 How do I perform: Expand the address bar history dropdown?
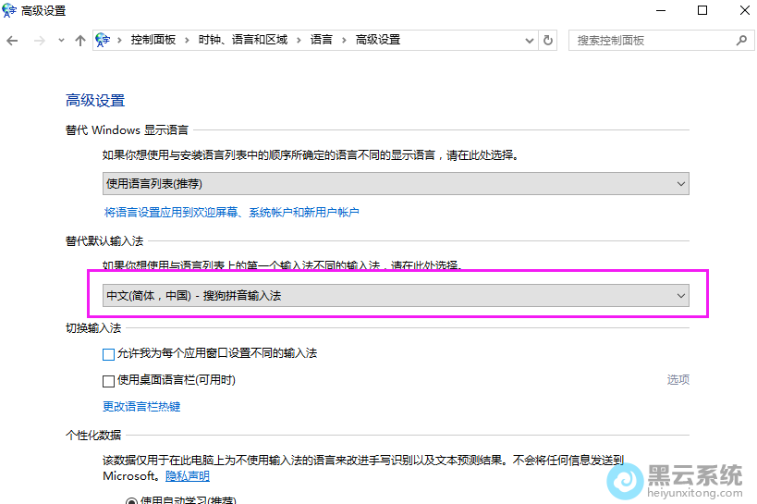(530, 41)
